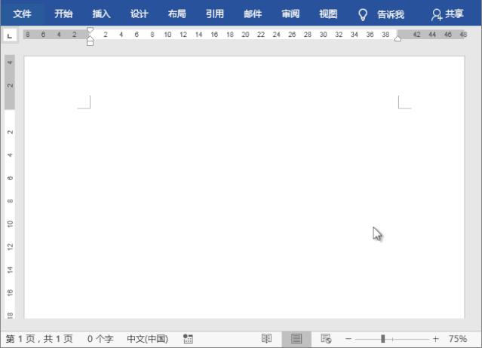Click the left indent square marker
482x348 pixels.
90,43
